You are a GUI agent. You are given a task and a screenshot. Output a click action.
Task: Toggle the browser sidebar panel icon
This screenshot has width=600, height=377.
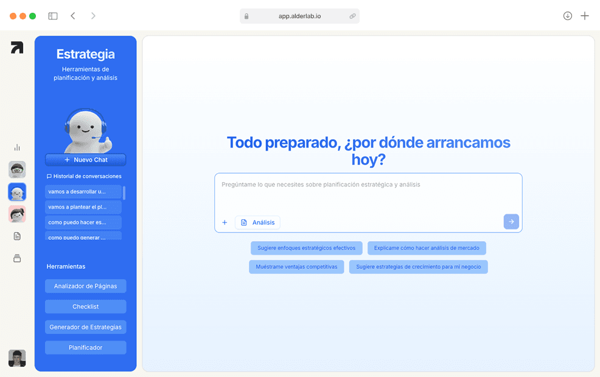53,16
